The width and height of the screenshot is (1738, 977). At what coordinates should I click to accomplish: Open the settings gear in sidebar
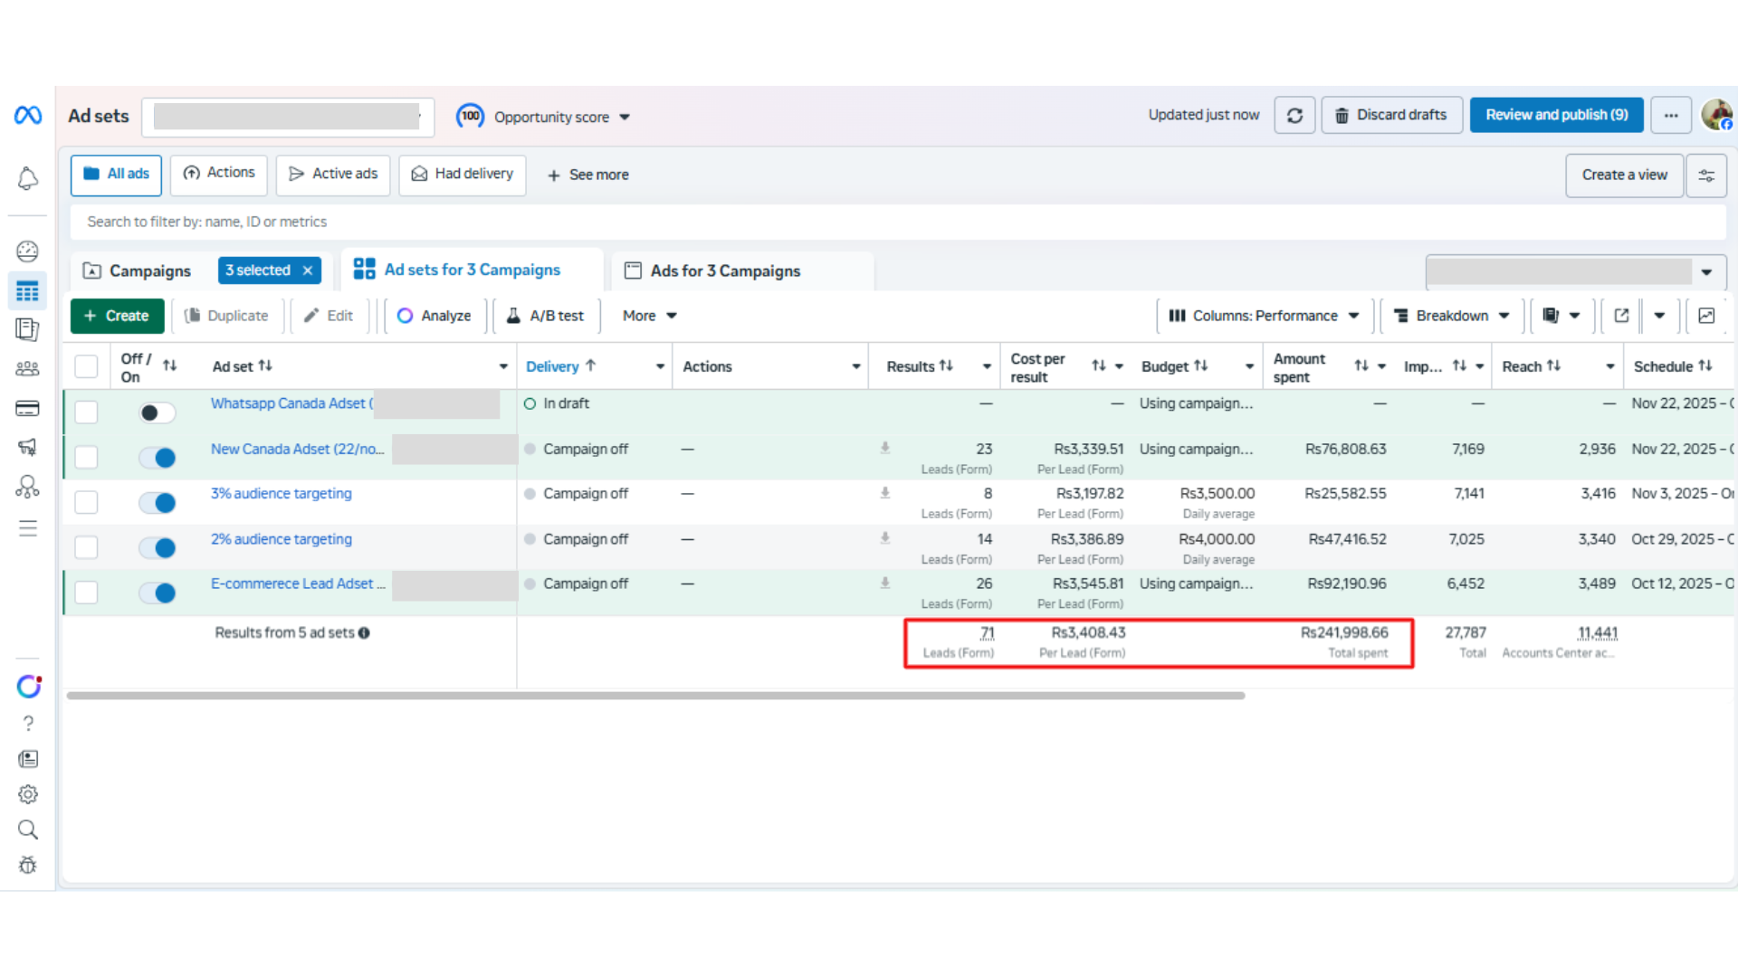pos(28,794)
